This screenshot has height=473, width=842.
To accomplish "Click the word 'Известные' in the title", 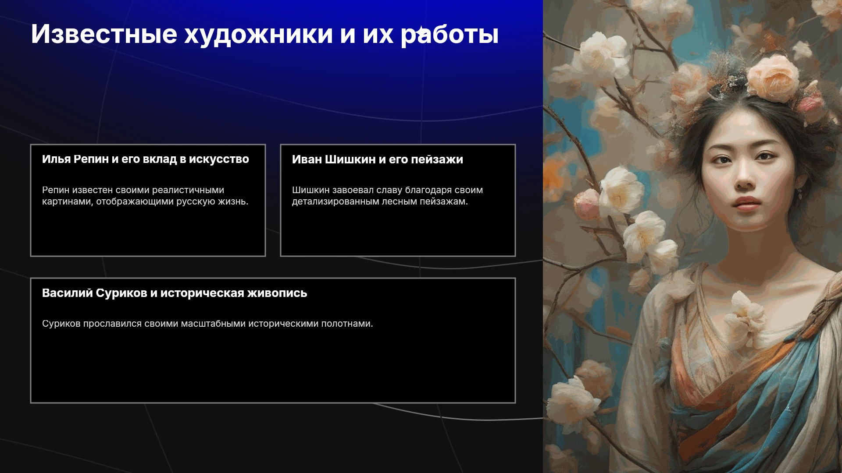I will point(104,34).
